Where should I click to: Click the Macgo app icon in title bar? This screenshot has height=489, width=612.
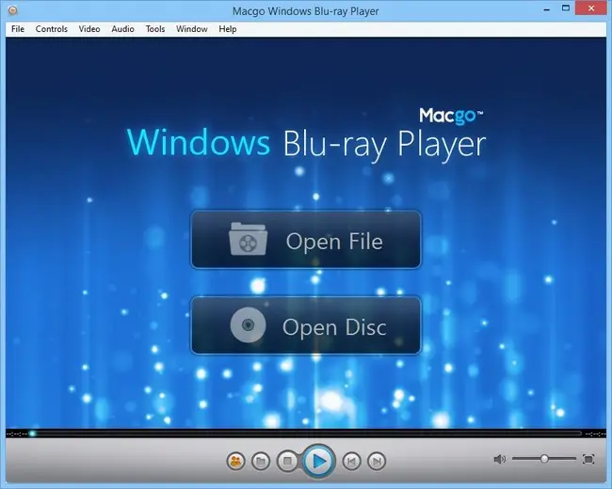coord(13,10)
